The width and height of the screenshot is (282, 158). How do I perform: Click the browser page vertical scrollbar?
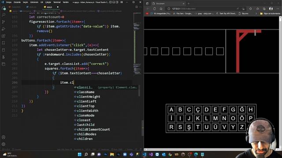(280, 83)
